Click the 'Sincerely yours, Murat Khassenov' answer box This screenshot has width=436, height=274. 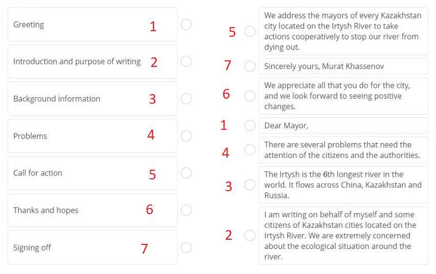click(342, 66)
